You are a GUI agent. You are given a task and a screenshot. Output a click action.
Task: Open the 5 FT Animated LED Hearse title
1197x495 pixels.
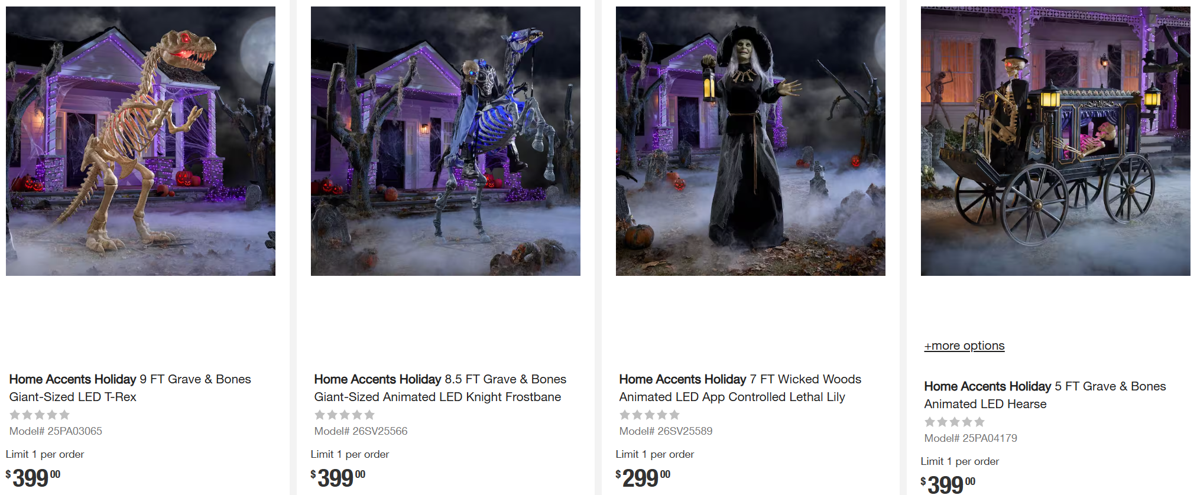click(1045, 395)
